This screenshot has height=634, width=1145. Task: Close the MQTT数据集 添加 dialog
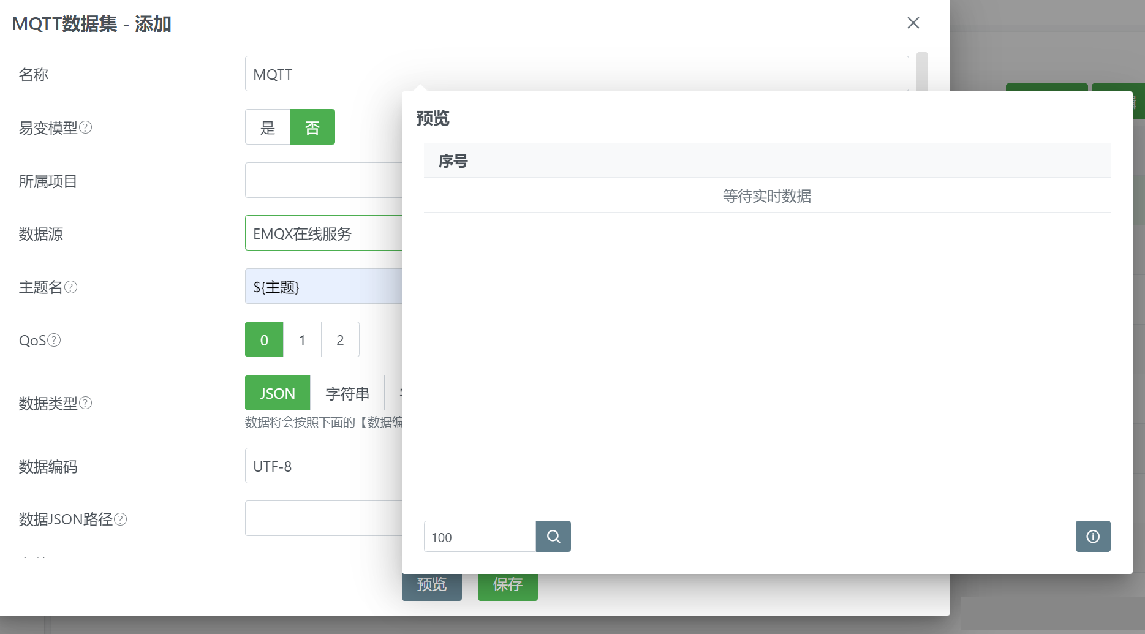coord(913,23)
